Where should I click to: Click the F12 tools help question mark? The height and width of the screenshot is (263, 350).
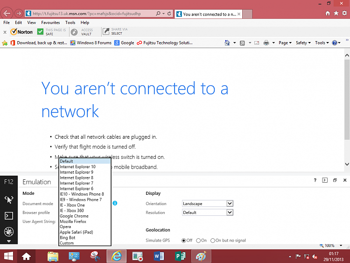tap(315, 180)
